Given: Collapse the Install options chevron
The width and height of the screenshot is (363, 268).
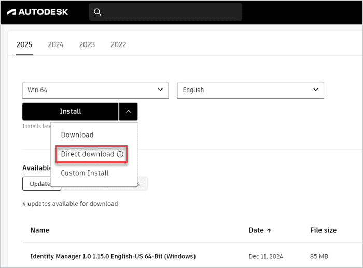Looking at the screenshot, I should click(x=129, y=112).
